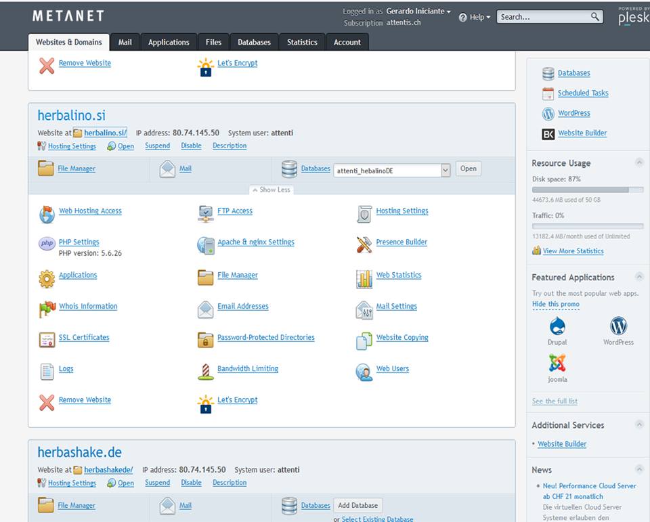Open the attenti_hebalinoDE database dropdown
The width and height of the screenshot is (650, 522).
pos(445,171)
